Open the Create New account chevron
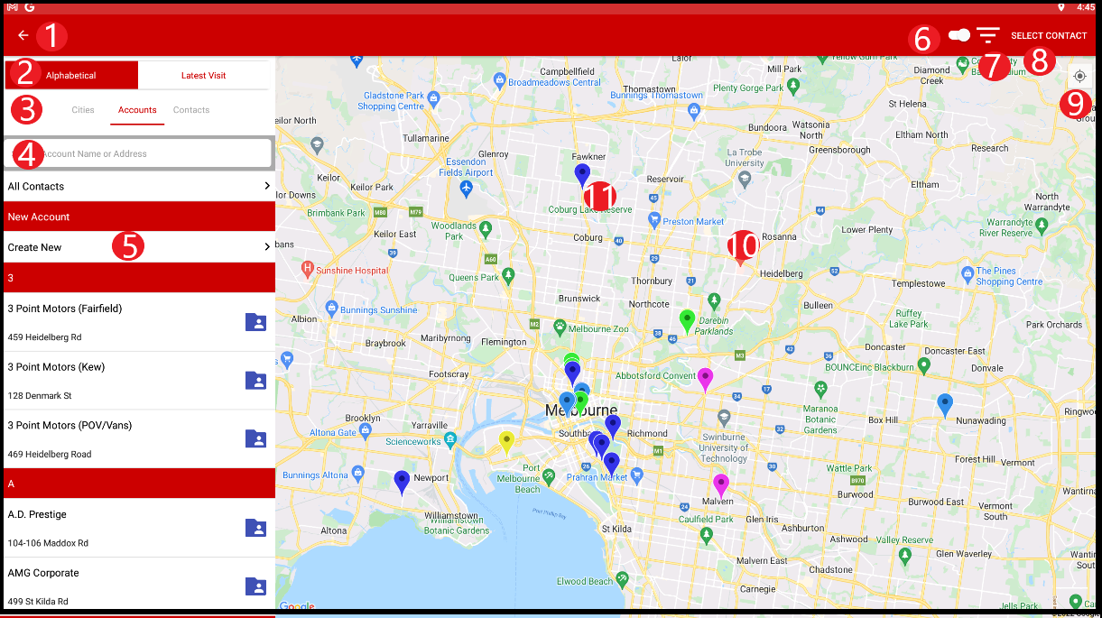The width and height of the screenshot is (1102, 618). [266, 247]
